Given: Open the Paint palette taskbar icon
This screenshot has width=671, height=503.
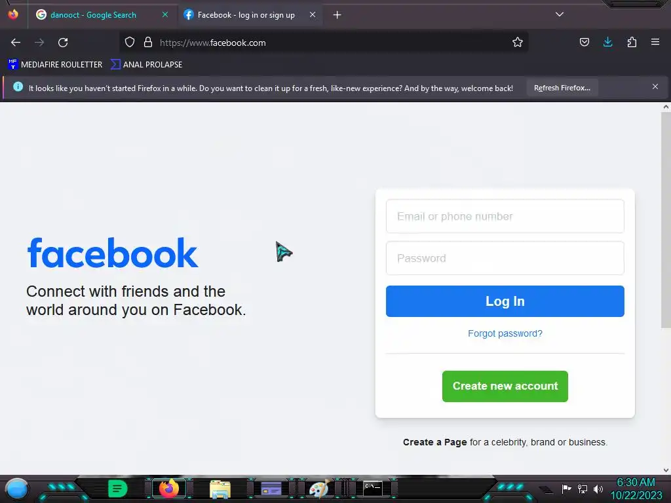Looking at the screenshot, I should (319, 489).
